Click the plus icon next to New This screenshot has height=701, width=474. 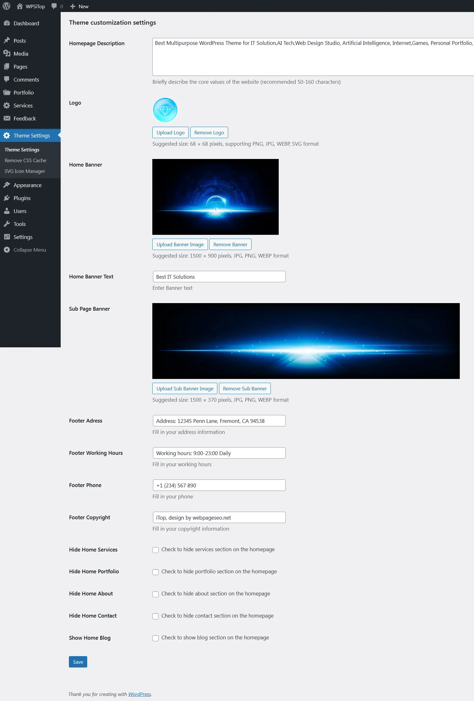(73, 6)
